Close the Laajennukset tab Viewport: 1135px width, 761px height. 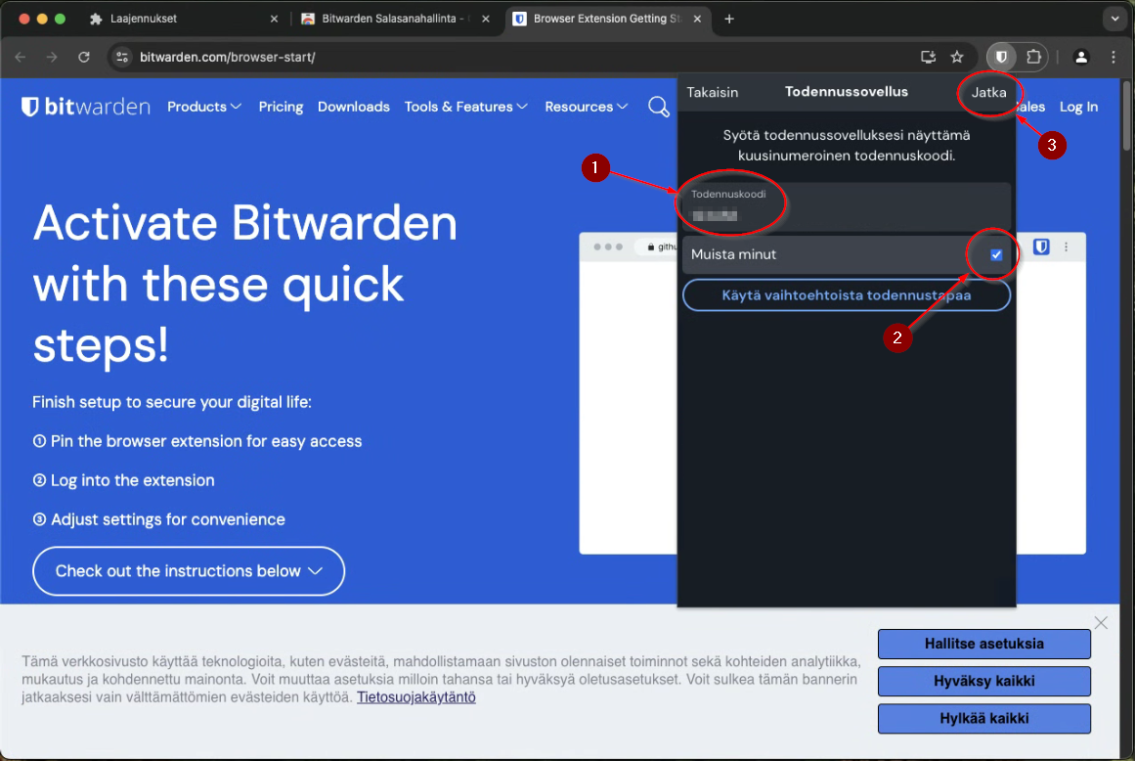coord(274,19)
